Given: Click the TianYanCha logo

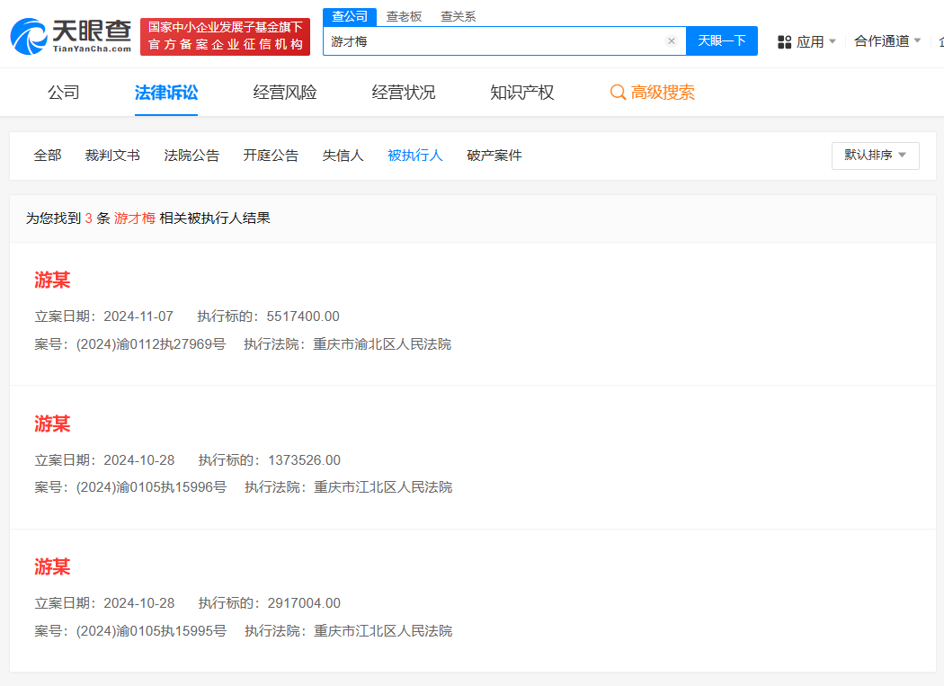Looking at the screenshot, I should (x=70, y=35).
